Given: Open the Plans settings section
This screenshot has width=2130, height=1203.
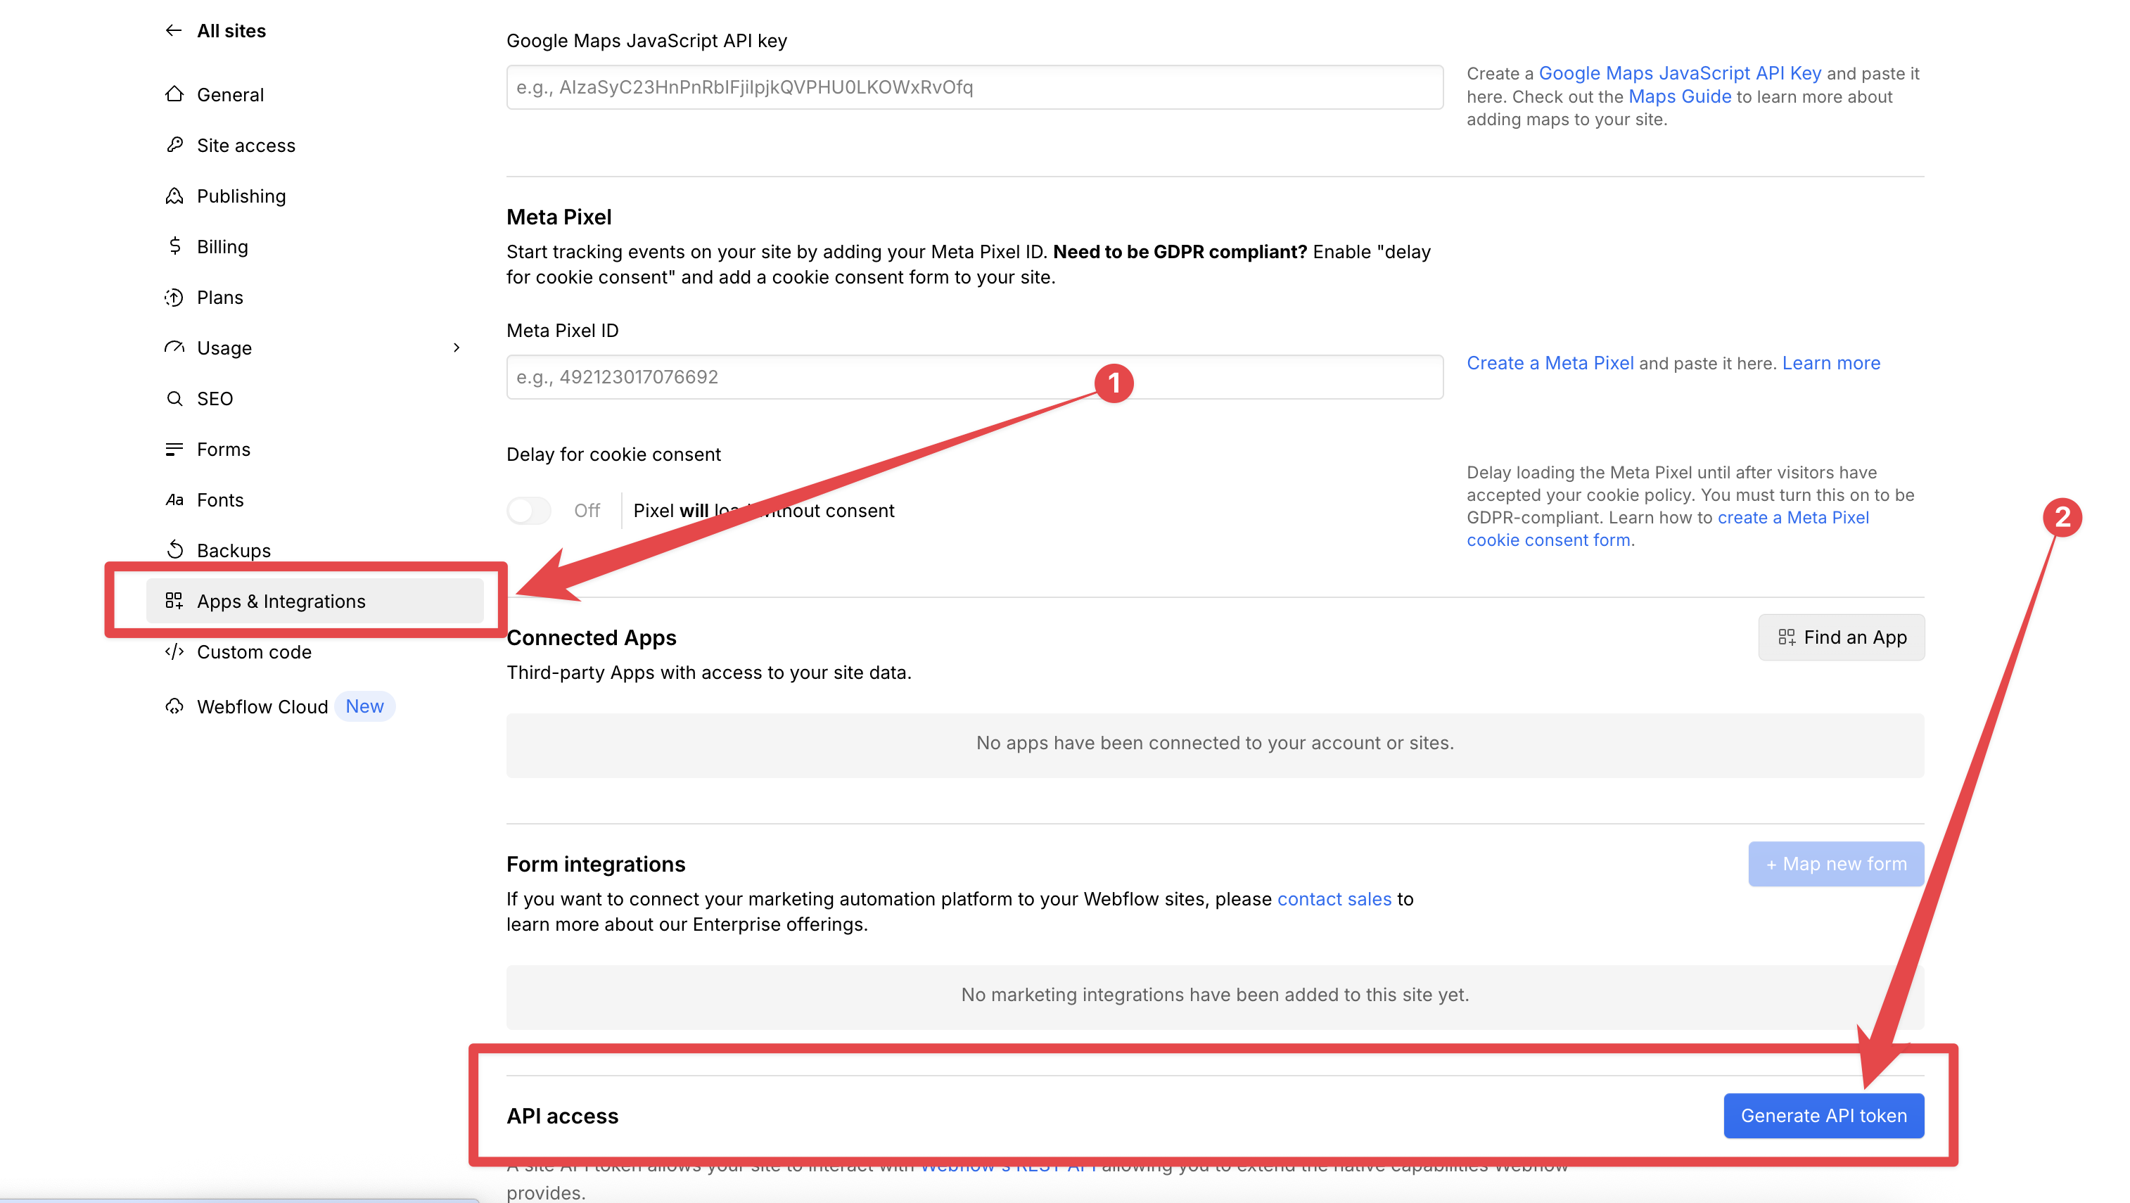Looking at the screenshot, I should click(220, 297).
